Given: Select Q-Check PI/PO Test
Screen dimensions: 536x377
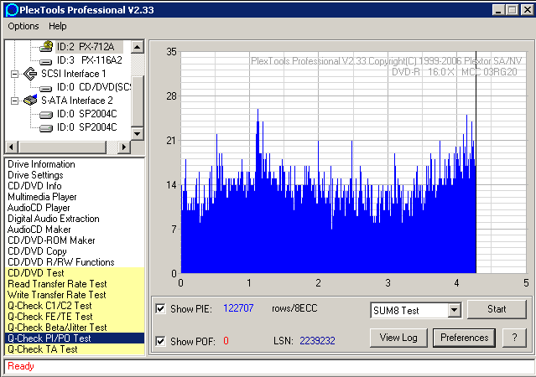Looking at the screenshot, I should tap(75, 338).
